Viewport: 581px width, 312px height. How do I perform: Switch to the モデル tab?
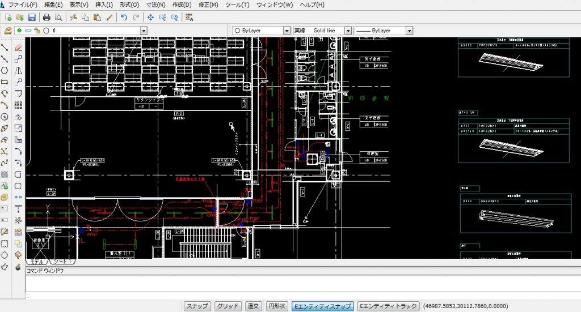coord(37,262)
